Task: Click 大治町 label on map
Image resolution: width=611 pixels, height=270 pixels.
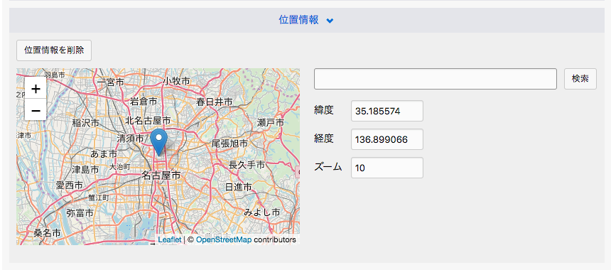Action: click(x=119, y=166)
